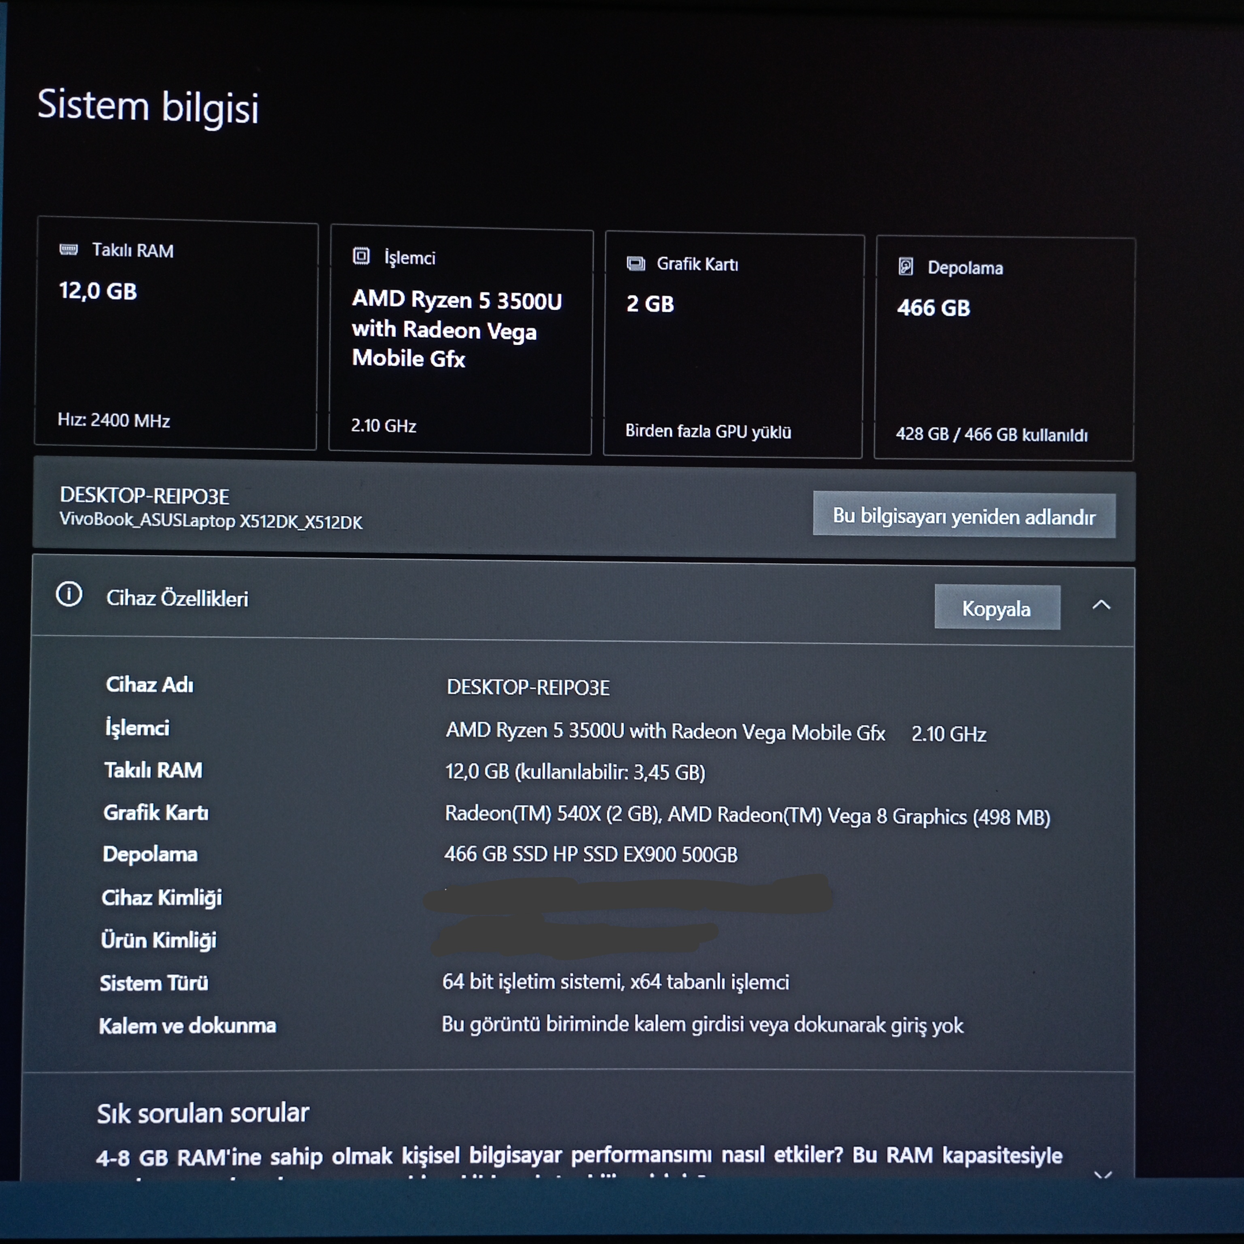This screenshot has width=1244, height=1244.
Task: Click the VivoBook_ASUSLaptop X512DK model text
Action: (x=211, y=521)
